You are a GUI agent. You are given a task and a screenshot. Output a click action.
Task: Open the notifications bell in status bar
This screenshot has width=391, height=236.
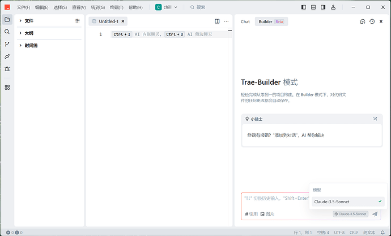click(x=382, y=233)
